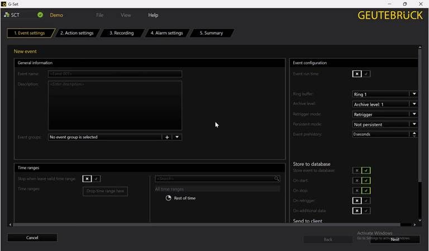429x251 pixels.
Task: Click the GEUTEBRÜCK logo
Action: (390, 15)
